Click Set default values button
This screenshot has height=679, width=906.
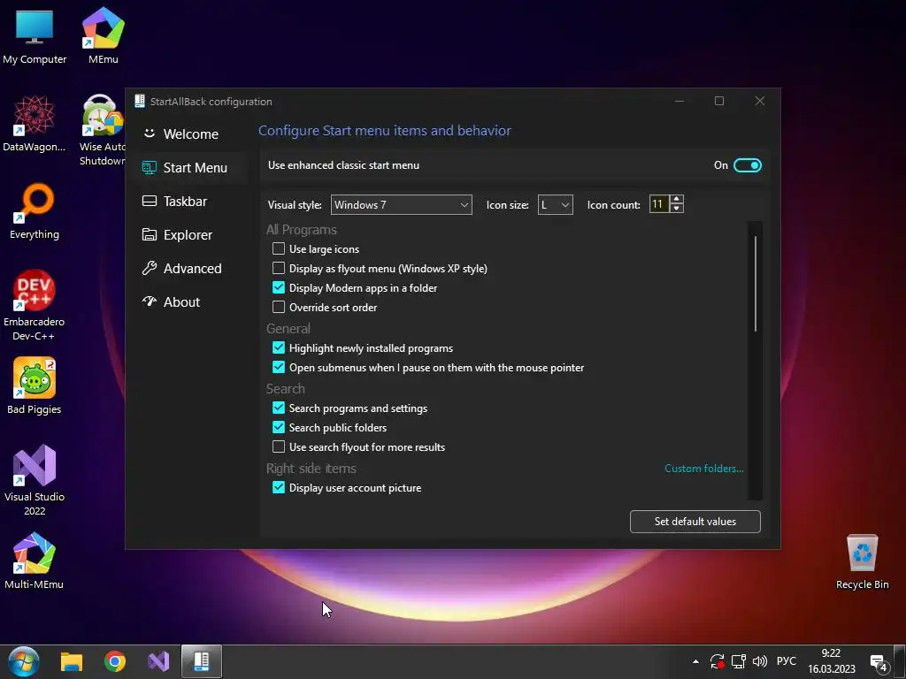(x=695, y=522)
